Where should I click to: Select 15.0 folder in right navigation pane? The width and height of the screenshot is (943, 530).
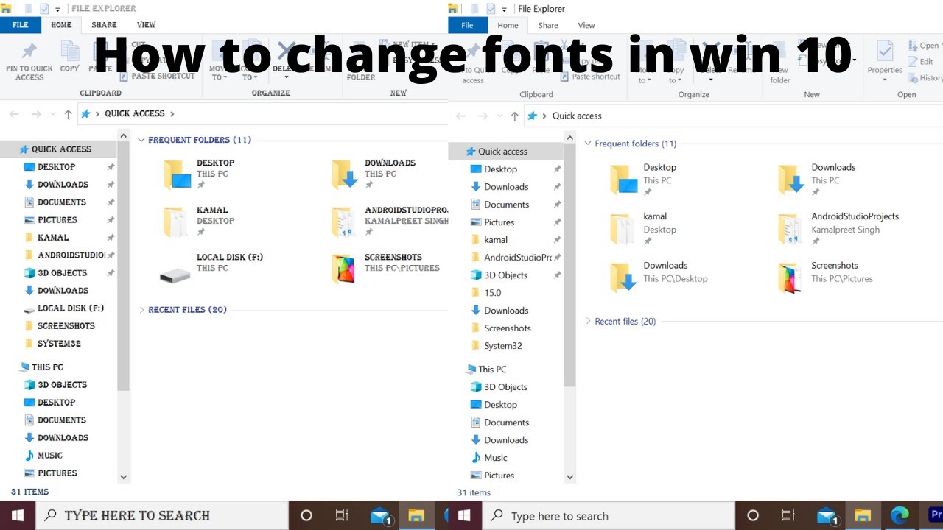point(492,293)
